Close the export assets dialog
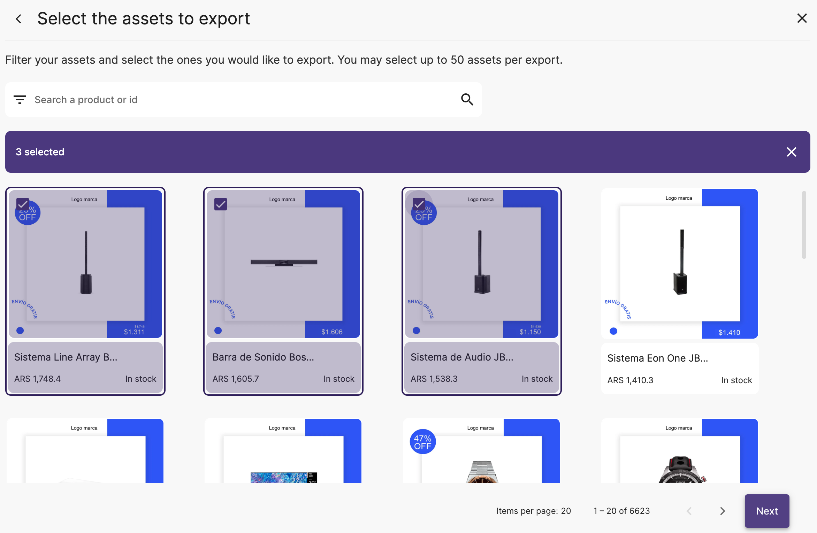The height and width of the screenshot is (533, 817). [x=802, y=18]
